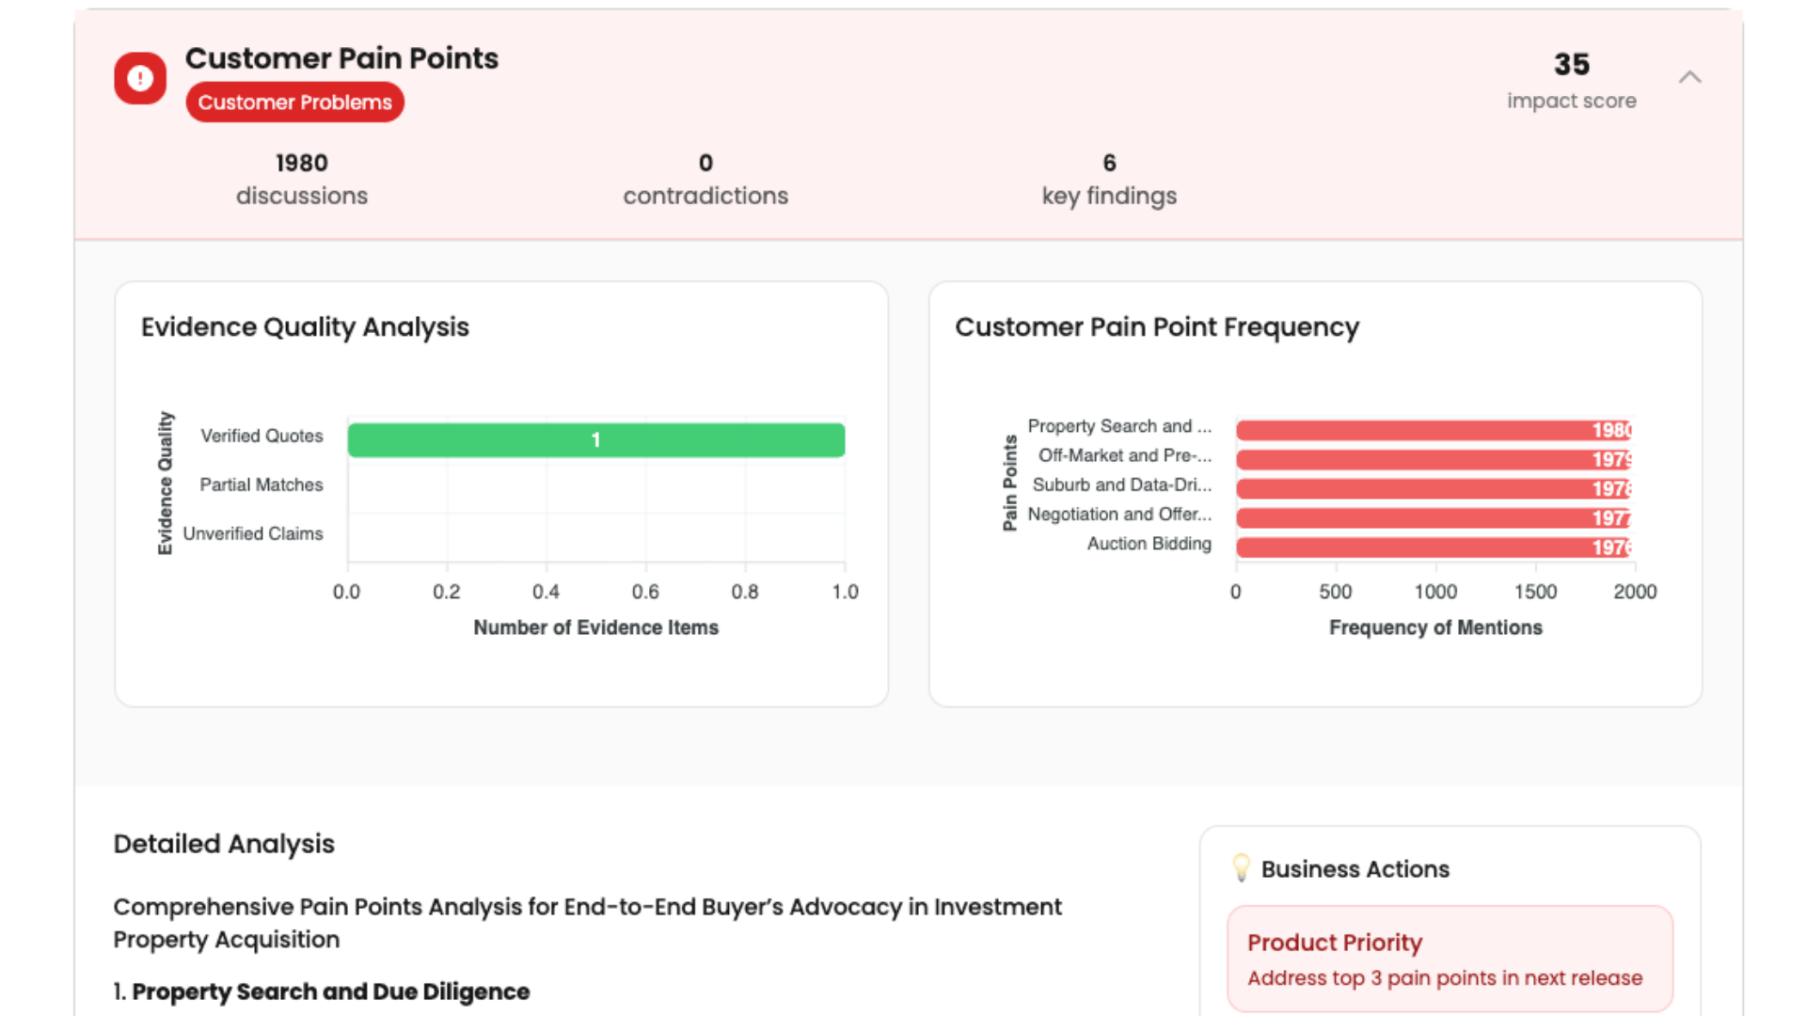Click the Customer Pain Point Frequency title
This screenshot has height=1016, width=1806.
1156,327
